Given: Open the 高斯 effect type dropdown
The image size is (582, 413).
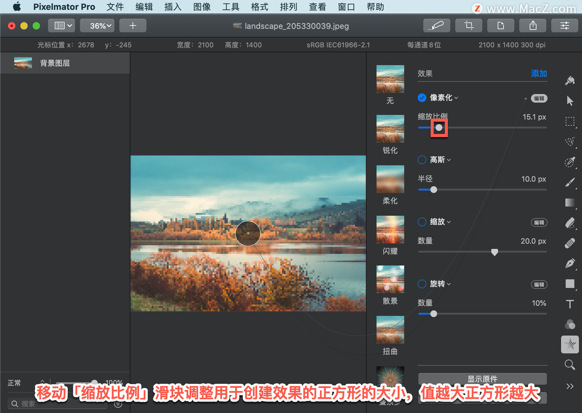Looking at the screenshot, I should pos(440,160).
